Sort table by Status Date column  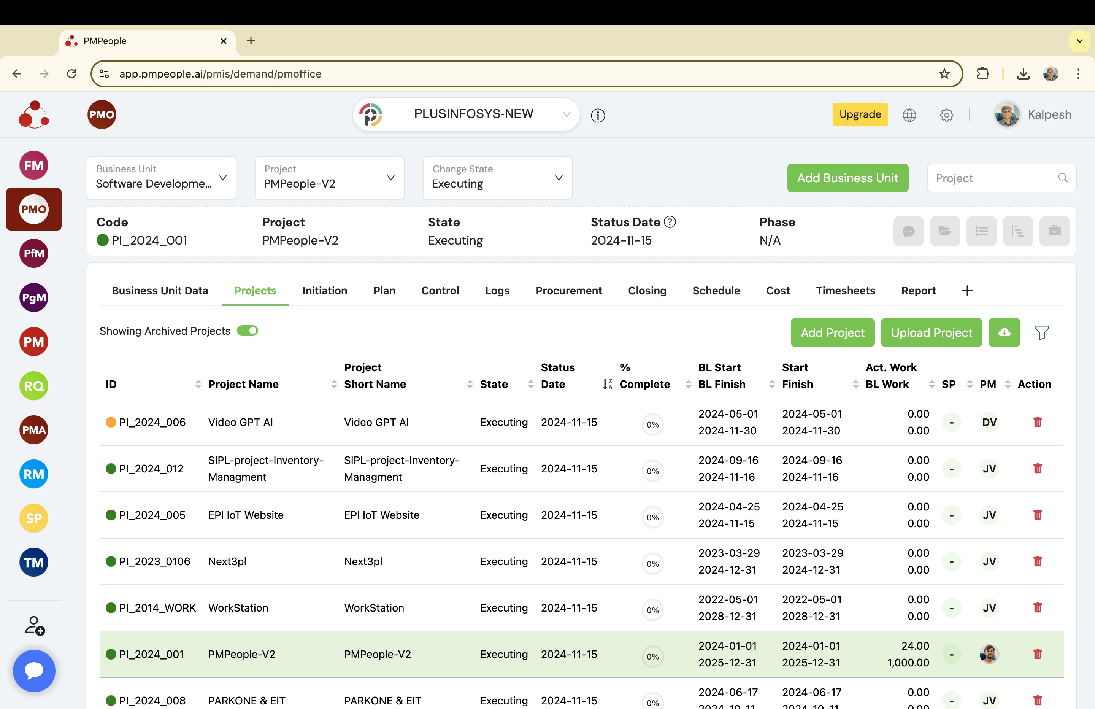pos(607,384)
